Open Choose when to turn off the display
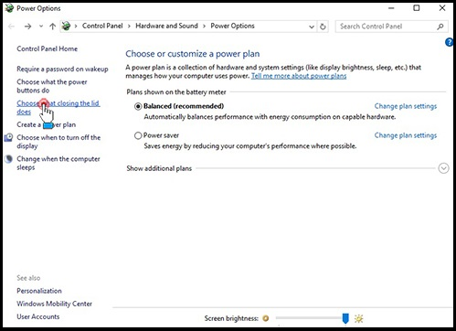456x331 pixels. 58,142
